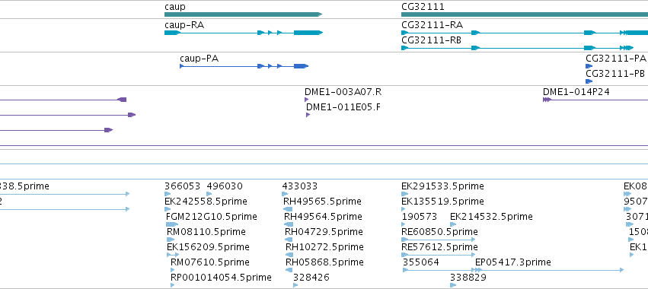648x289 pixels.
Task: Click the 366053 EST label
Action: point(182,186)
